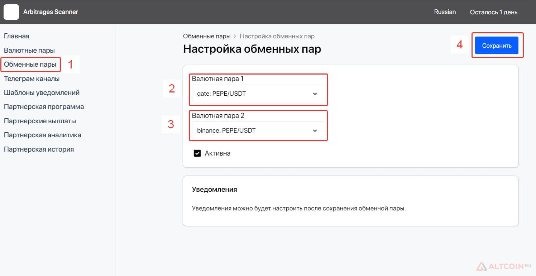The height and width of the screenshot is (276, 536).
Task: Click the Осталось 1 день indicator
Action: (x=494, y=12)
